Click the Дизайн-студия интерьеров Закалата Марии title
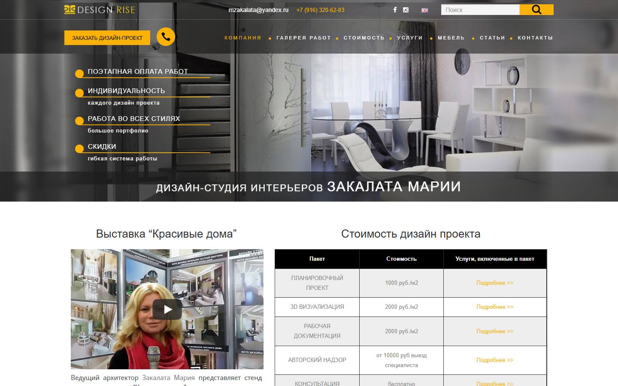Image resolution: width=618 pixels, height=386 pixels. pos(309,187)
